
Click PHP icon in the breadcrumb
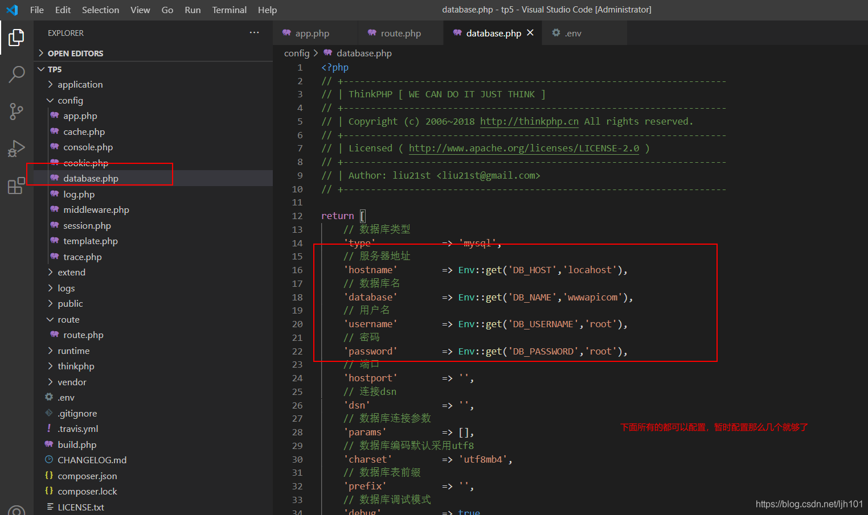(328, 52)
